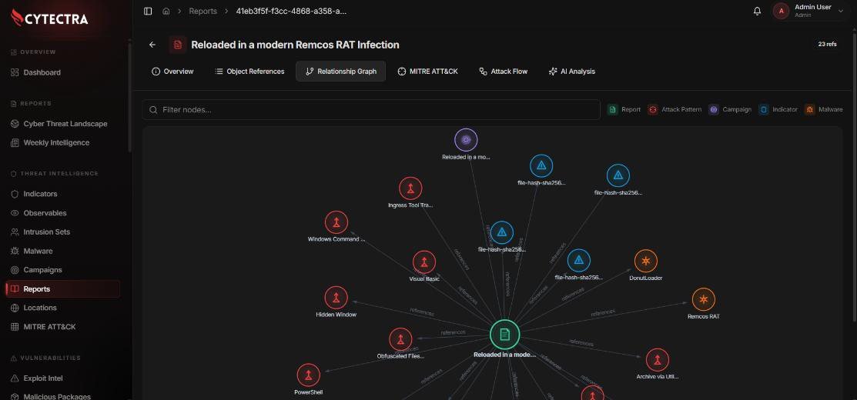
Task: Select the central green report node
Action: [x=504, y=335]
